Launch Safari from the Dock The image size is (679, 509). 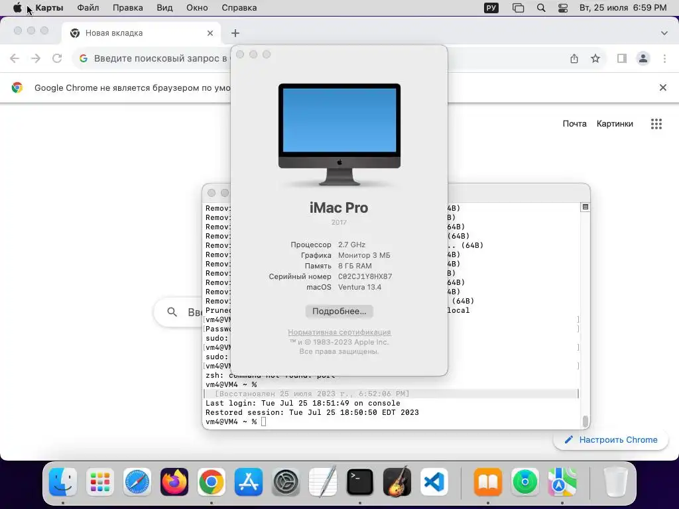point(137,482)
